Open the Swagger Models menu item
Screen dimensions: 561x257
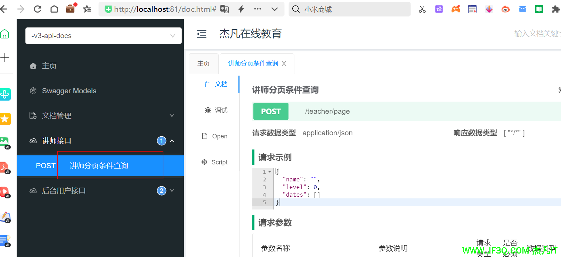click(69, 91)
